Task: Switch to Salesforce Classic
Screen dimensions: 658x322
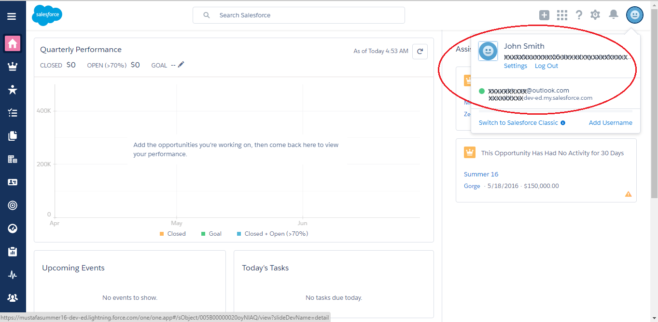Action: click(x=518, y=123)
